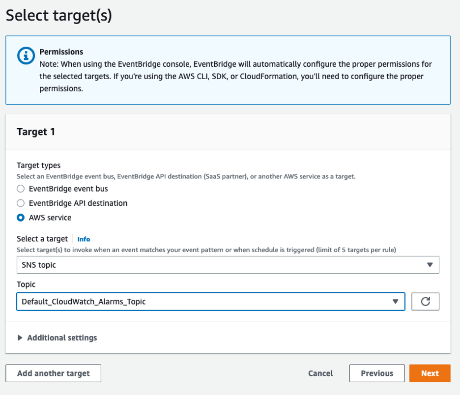The width and height of the screenshot is (460, 395).
Task: Click the Info link next to Select a target
Action: pos(84,239)
